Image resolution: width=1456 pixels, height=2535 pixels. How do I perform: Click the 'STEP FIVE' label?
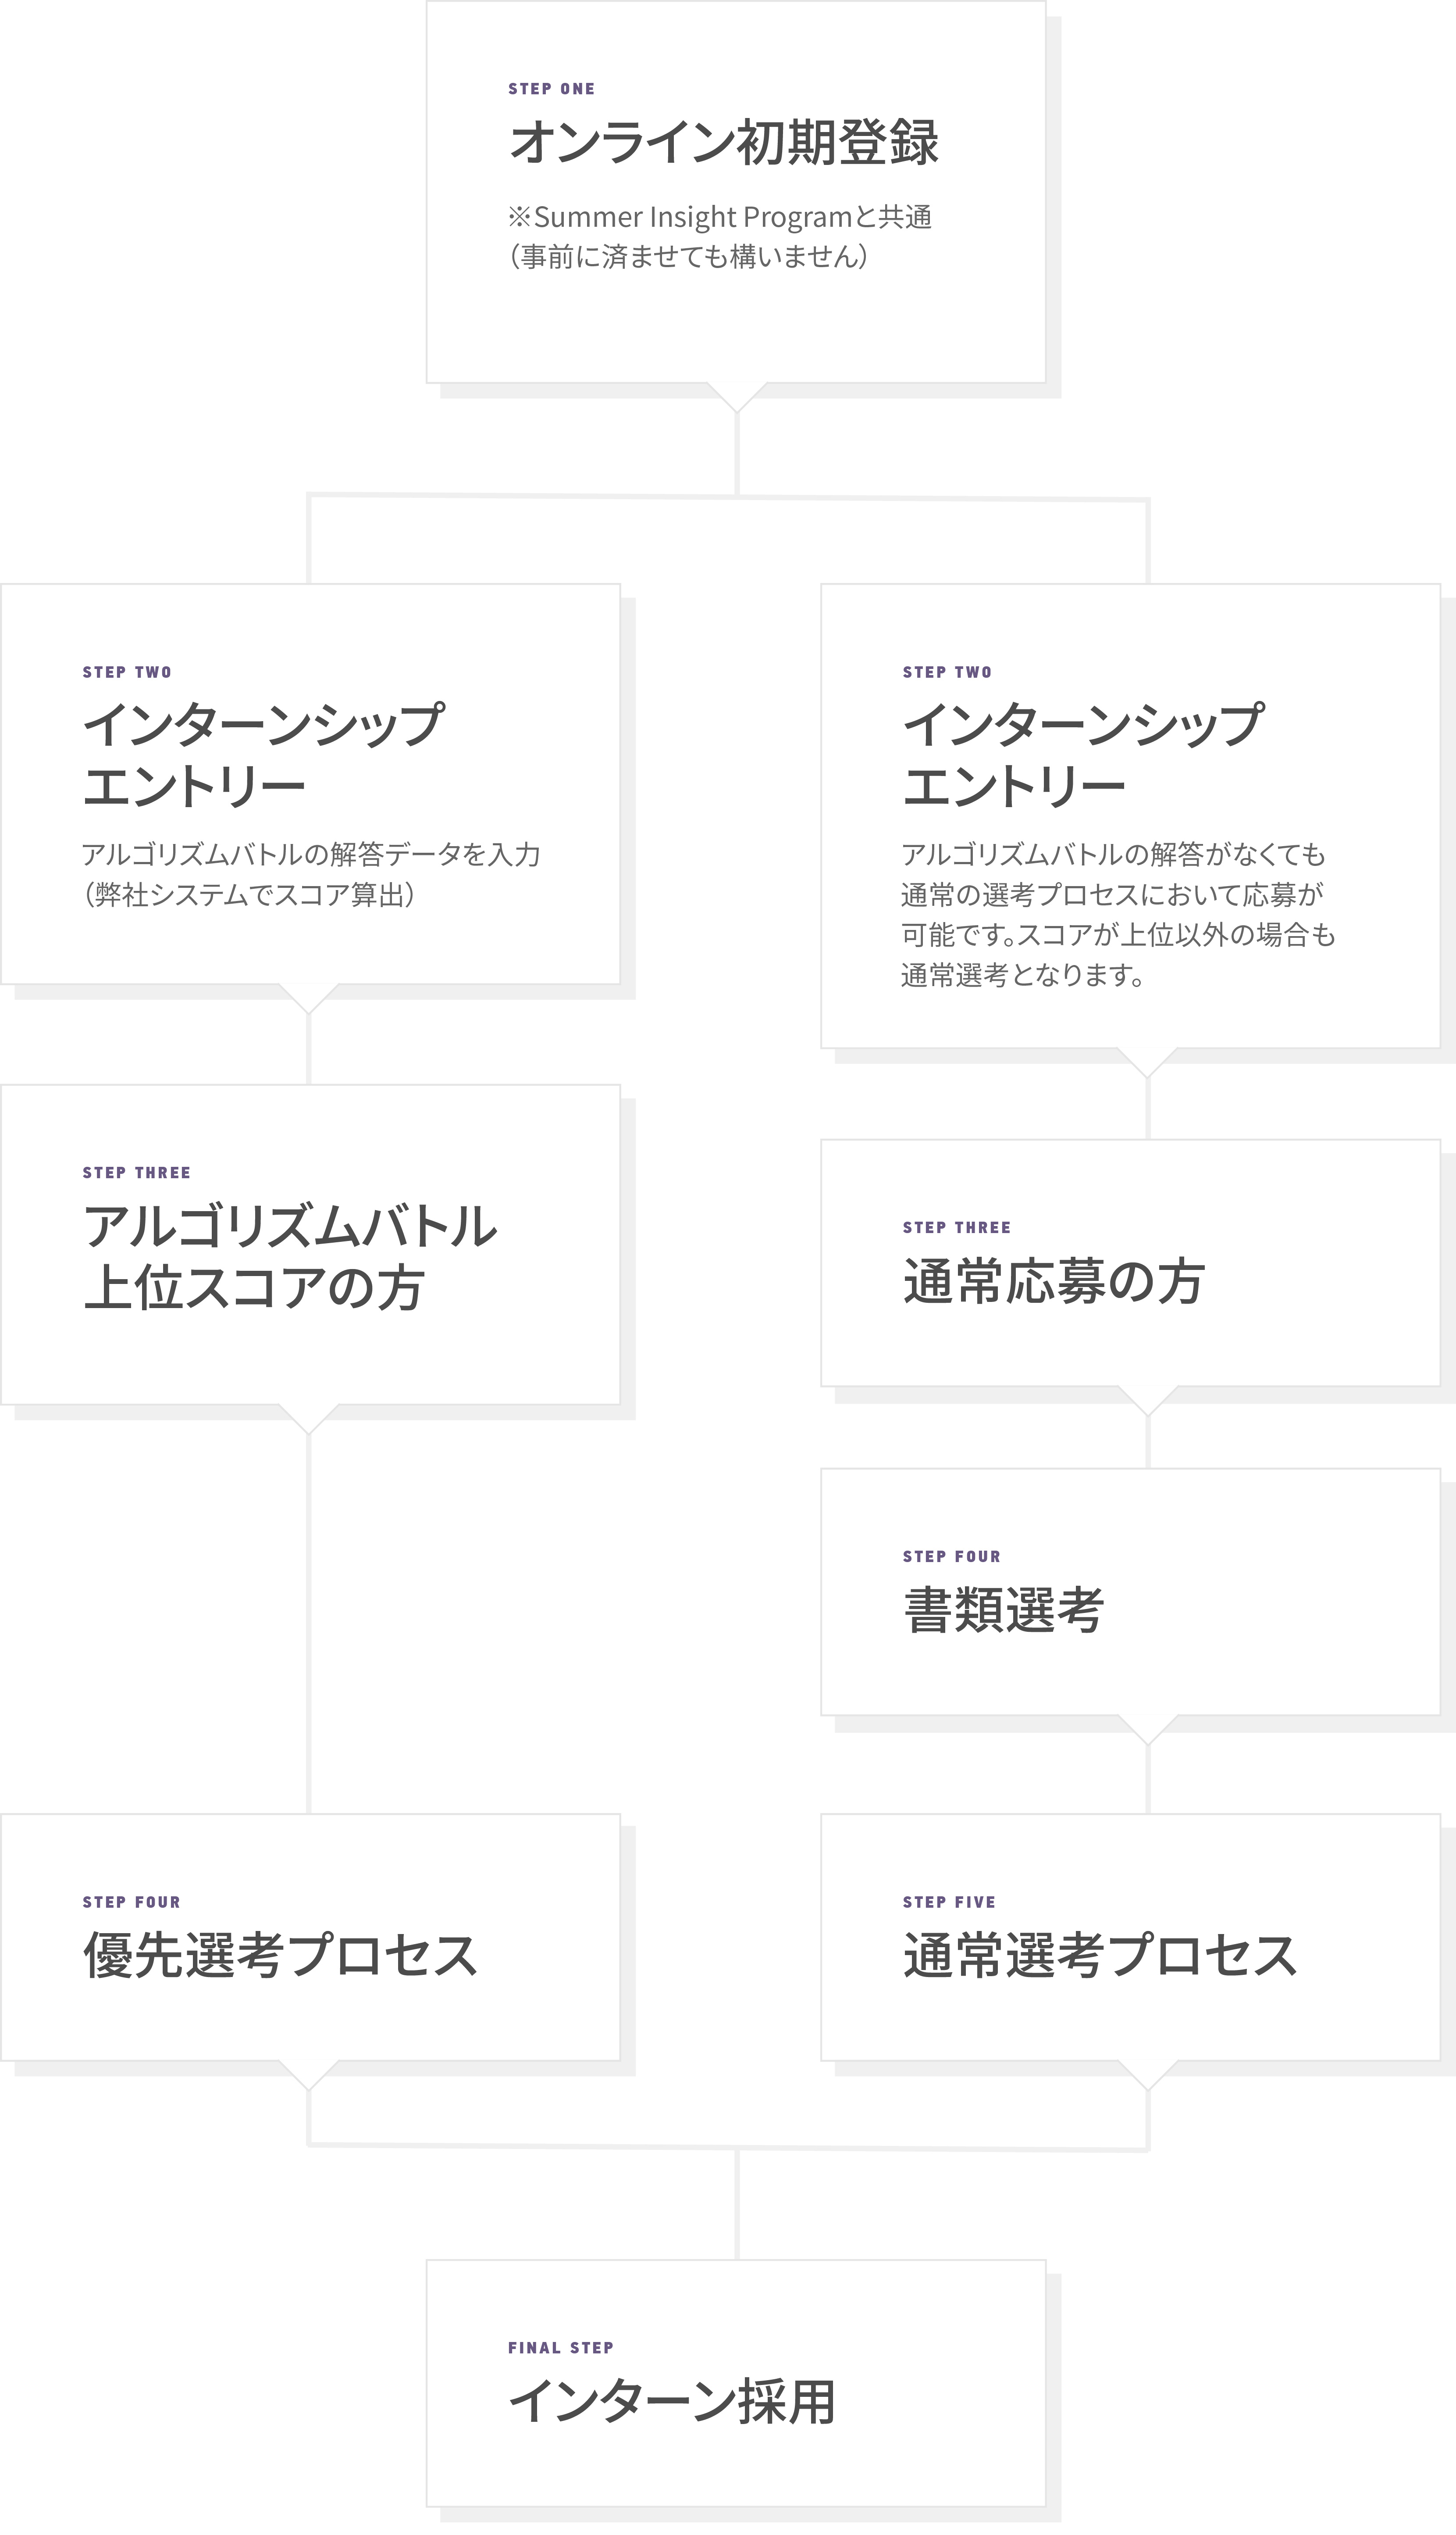[949, 1902]
